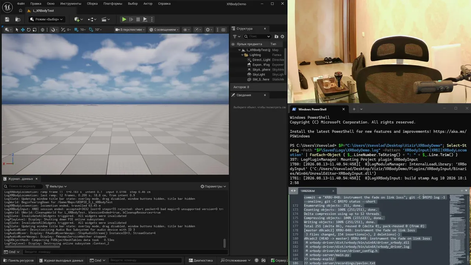Open the 'Справка' menu
This screenshot has height=265, width=471.
164,4
